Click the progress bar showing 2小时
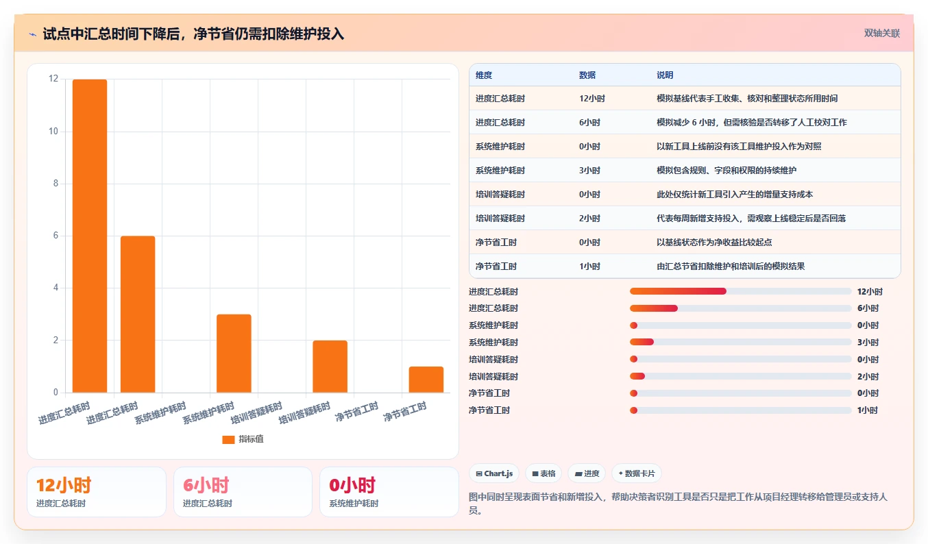 click(x=741, y=376)
